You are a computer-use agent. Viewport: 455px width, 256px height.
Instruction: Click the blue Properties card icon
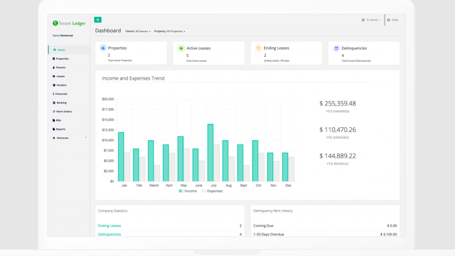tap(103, 48)
